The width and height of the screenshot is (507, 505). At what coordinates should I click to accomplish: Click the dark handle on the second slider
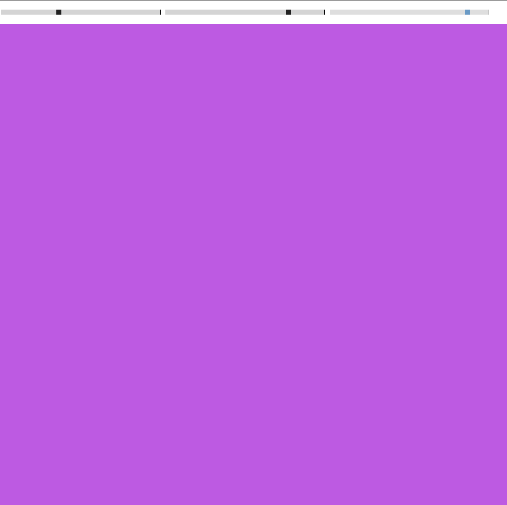coord(288,12)
